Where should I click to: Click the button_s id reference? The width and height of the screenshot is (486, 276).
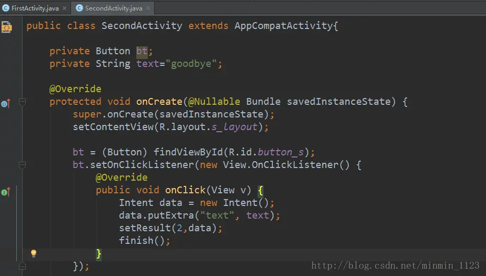click(280, 152)
